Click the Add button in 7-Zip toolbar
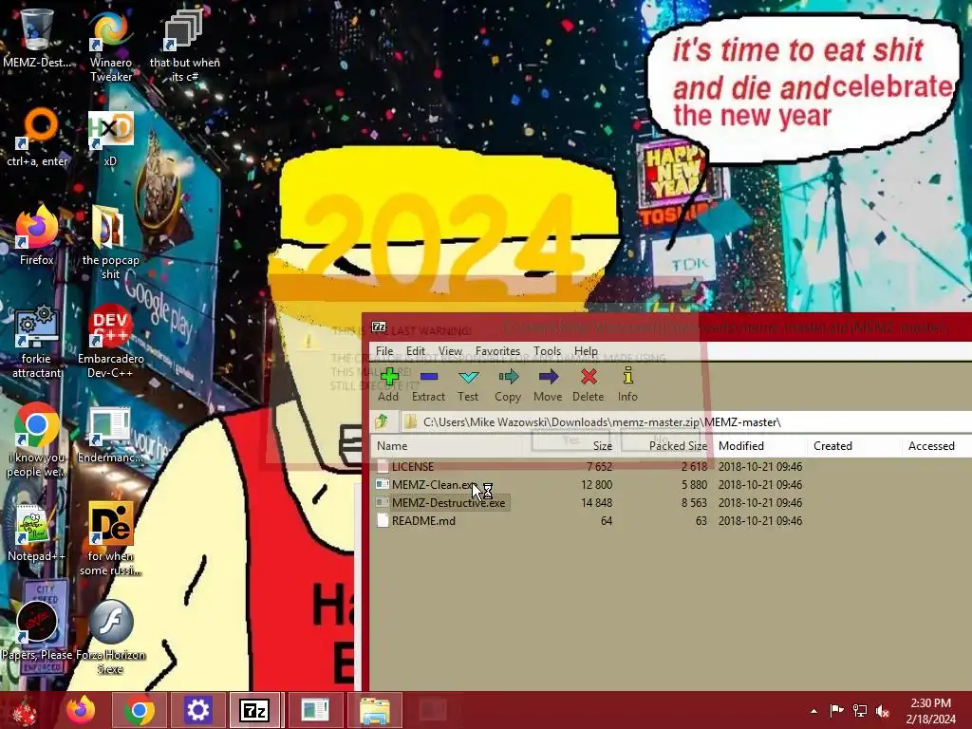The image size is (972, 729). pos(388,384)
